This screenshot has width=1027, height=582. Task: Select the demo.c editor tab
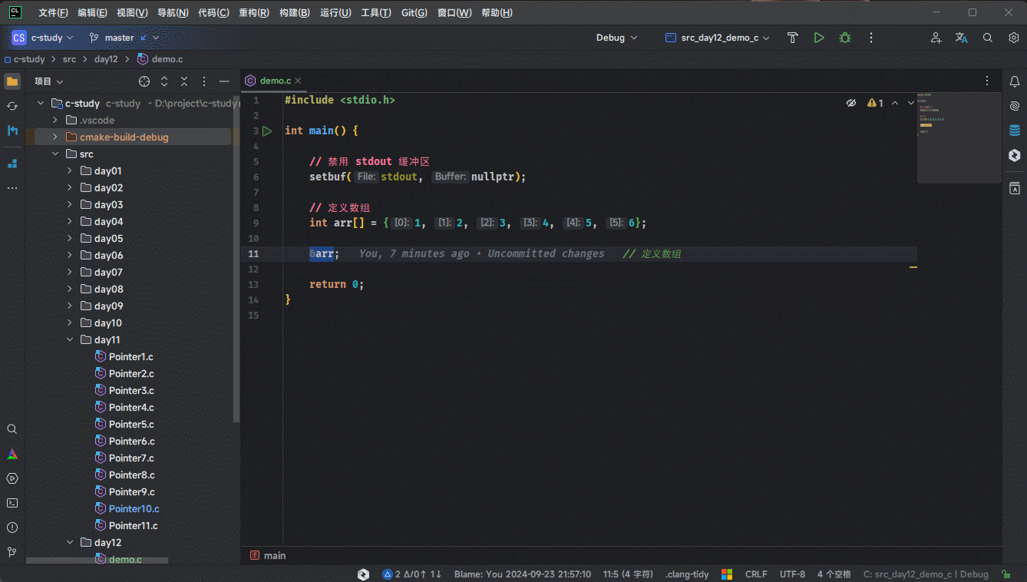click(275, 81)
